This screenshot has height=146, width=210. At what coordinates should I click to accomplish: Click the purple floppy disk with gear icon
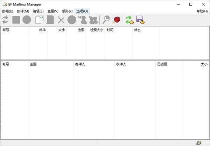coord(140,20)
